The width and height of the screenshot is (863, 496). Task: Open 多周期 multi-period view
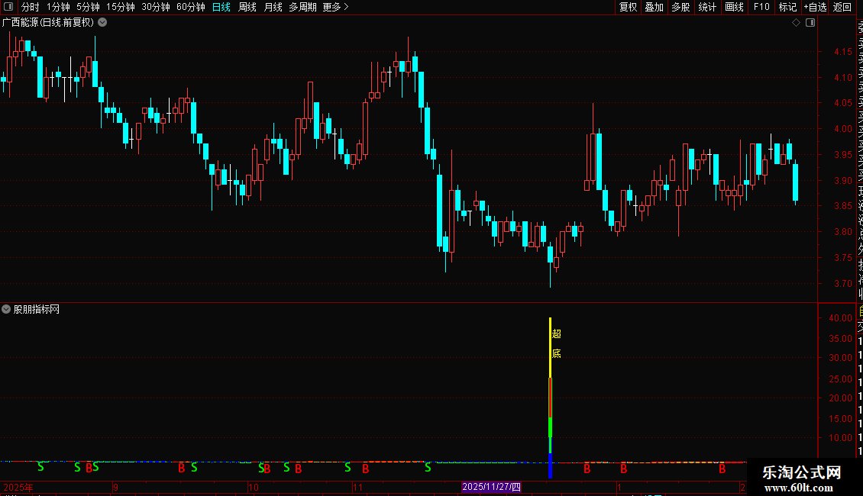coord(302,7)
